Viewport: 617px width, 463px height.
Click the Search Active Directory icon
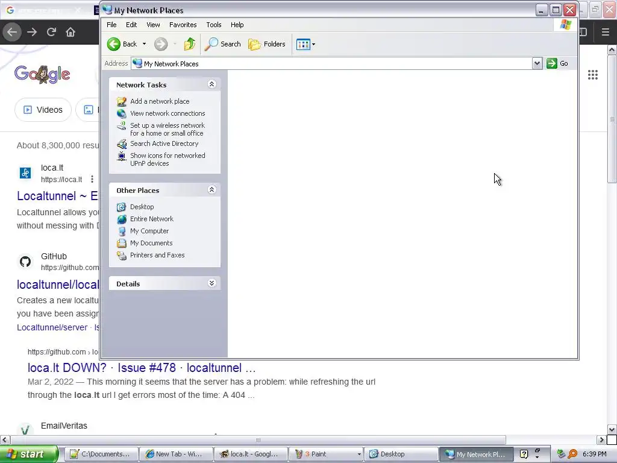122,144
